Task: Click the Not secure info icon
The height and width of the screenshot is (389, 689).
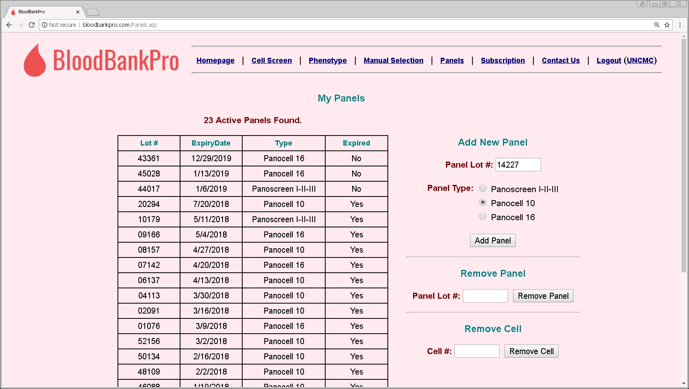Action: point(45,25)
